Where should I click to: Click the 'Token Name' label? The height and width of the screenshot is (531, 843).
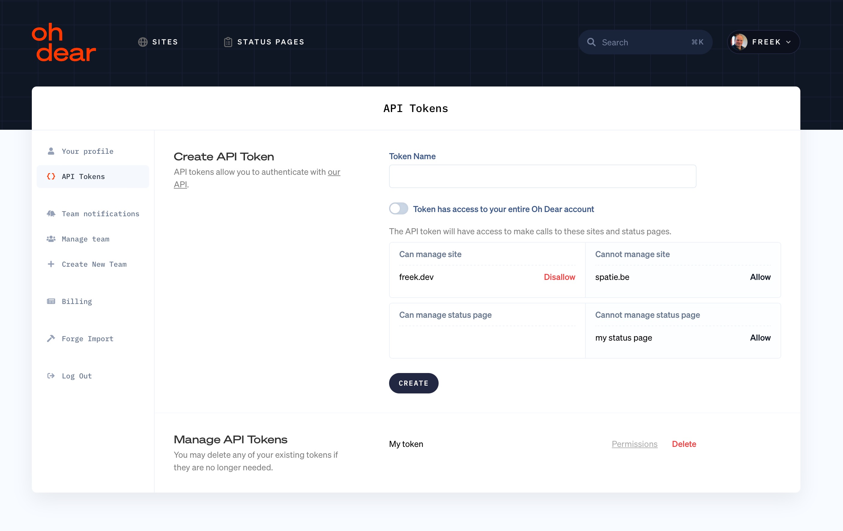point(412,156)
